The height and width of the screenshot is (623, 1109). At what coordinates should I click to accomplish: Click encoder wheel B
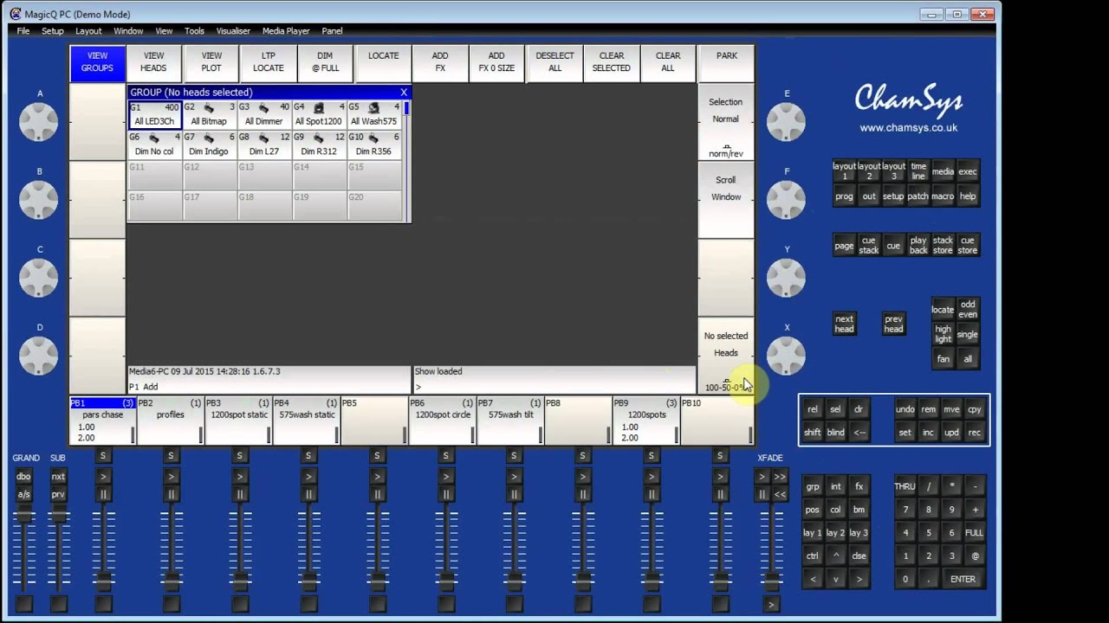click(39, 199)
